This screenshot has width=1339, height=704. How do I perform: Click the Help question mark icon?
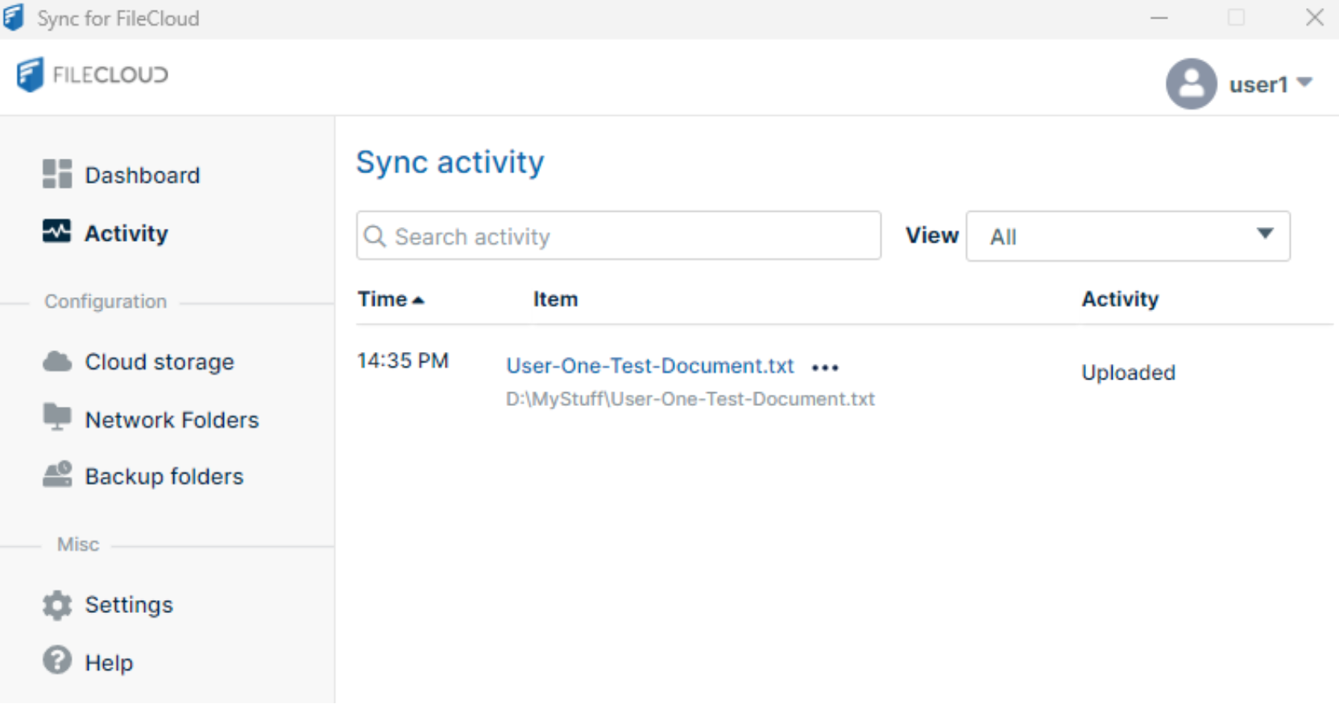(x=57, y=661)
